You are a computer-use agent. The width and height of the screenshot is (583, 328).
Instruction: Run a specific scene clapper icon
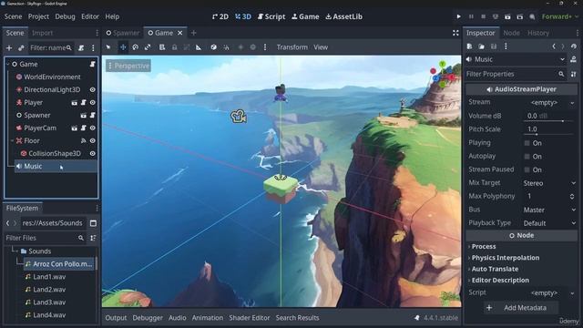[520, 16]
